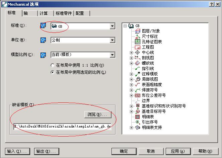Expand the 中心线 tree node
The width and height of the screenshot is (222, 158).
pos(131,53)
